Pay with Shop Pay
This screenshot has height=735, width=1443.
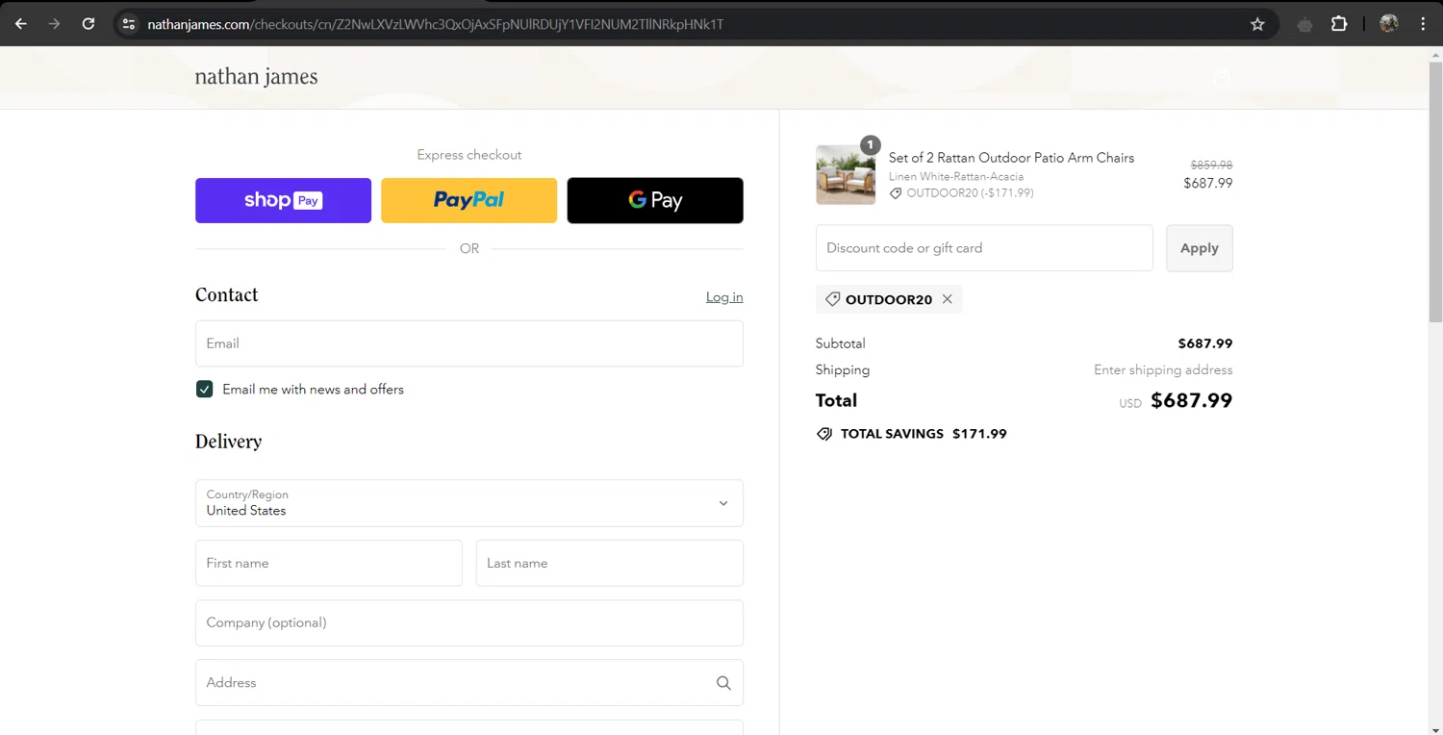pos(283,200)
